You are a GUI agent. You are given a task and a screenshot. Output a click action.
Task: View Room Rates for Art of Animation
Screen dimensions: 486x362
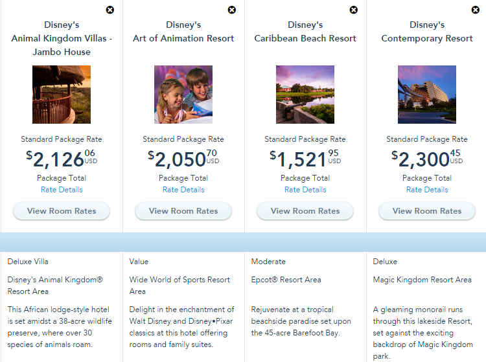coord(183,211)
